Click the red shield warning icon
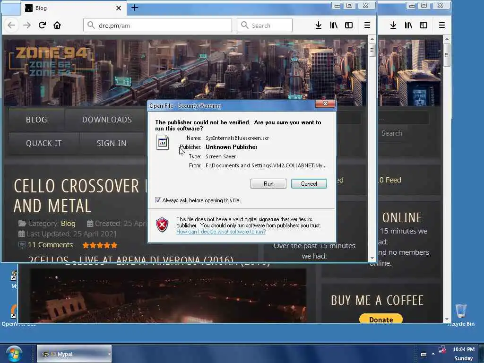The width and height of the screenshot is (484, 363). pyautogui.click(x=162, y=225)
